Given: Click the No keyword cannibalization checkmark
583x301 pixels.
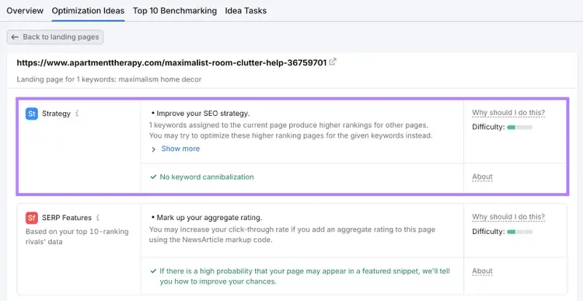Looking at the screenshot, I should point(153,177).
